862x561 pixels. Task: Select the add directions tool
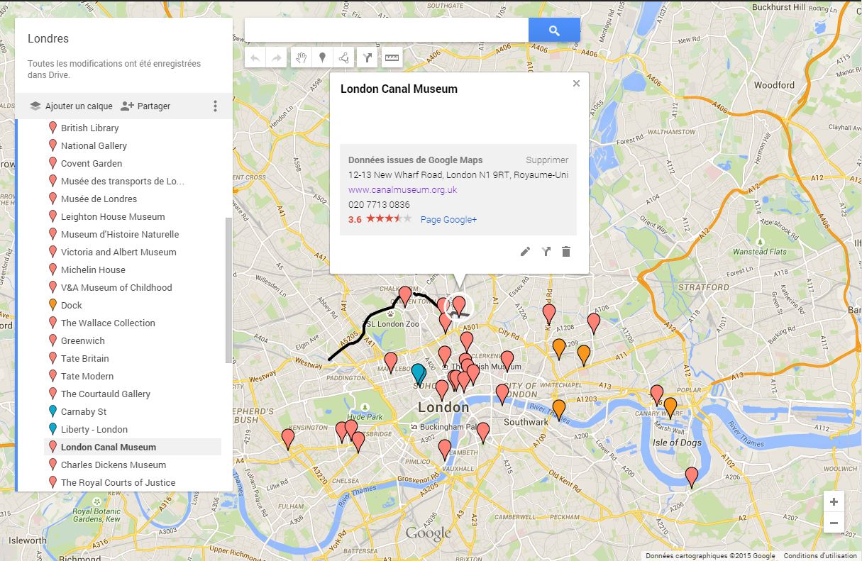[x=368, y=58]
